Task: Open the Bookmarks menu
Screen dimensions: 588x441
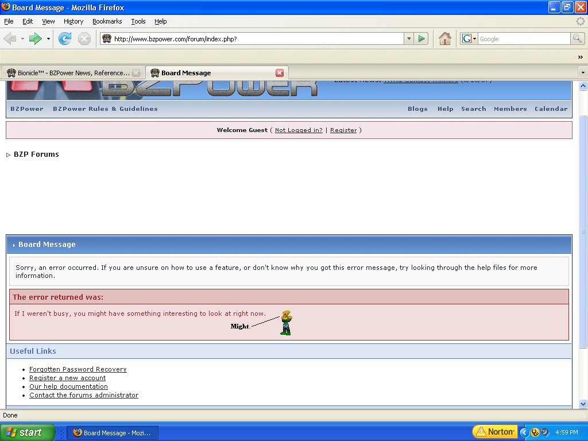Action: [x=107, y=21]
